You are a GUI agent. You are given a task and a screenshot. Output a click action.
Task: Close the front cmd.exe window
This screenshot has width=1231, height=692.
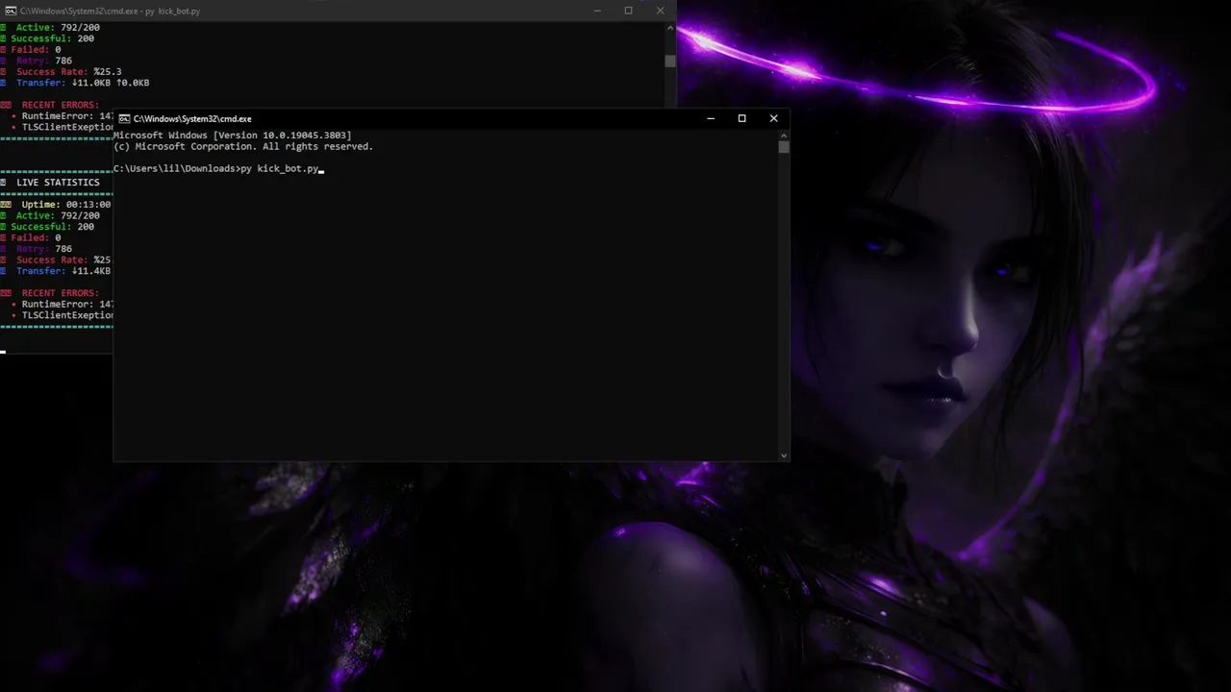pos(773,118)
